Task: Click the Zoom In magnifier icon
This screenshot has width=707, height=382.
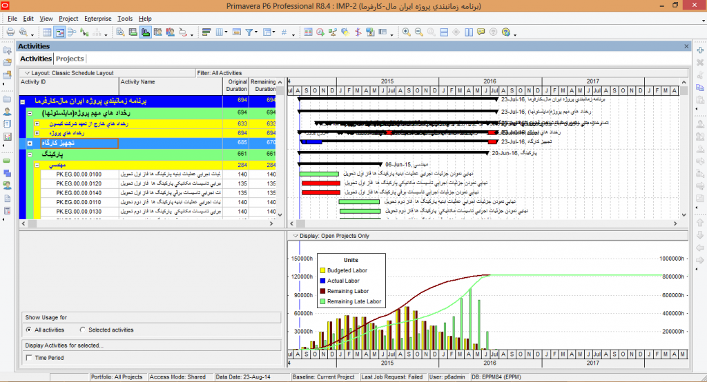Action: (407, 32)
